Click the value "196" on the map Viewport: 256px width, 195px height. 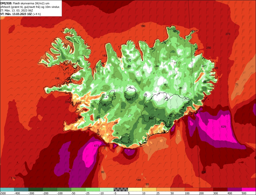pos(57,78)
